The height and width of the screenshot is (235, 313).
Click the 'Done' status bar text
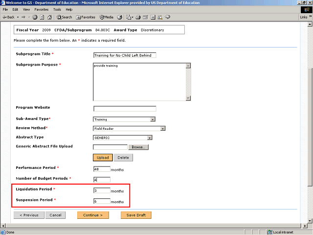[10, 232]
